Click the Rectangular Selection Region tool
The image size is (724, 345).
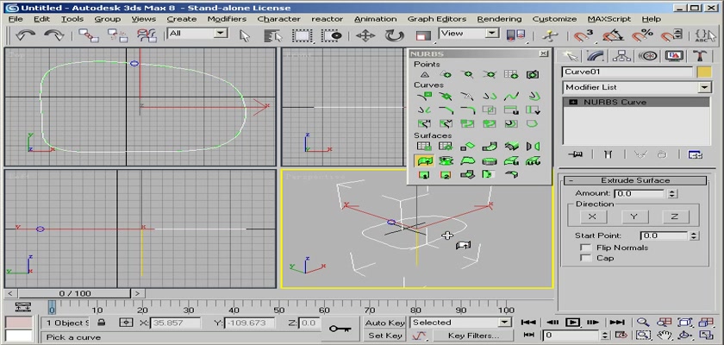coord(303,36)
